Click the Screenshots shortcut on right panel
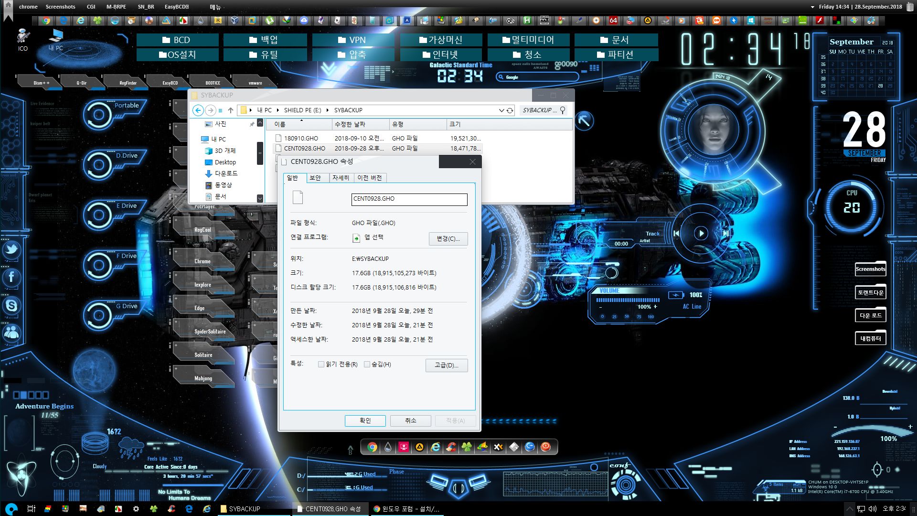Image resolution: width=917 pixels, height=516 pixels. click(870, 269)
